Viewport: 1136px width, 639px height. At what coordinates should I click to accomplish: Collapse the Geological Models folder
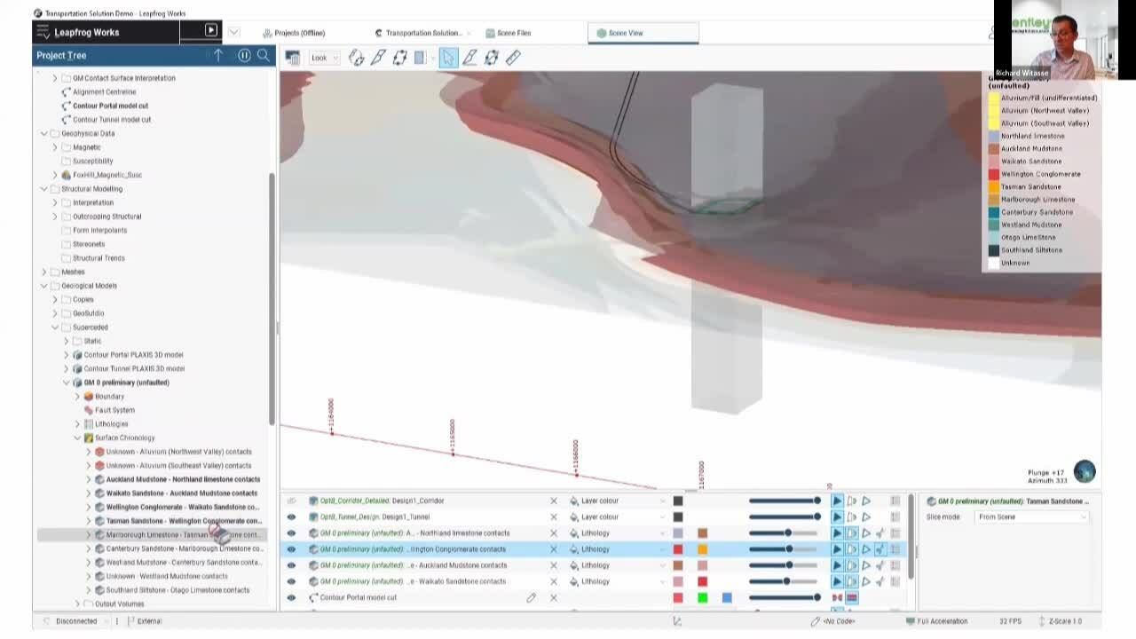coord(43,286)
